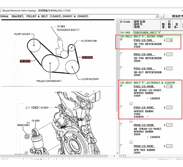Click the order quantity field for PE01-15-908
Screen dimensions: 183x167
click(x=169, y=54)
